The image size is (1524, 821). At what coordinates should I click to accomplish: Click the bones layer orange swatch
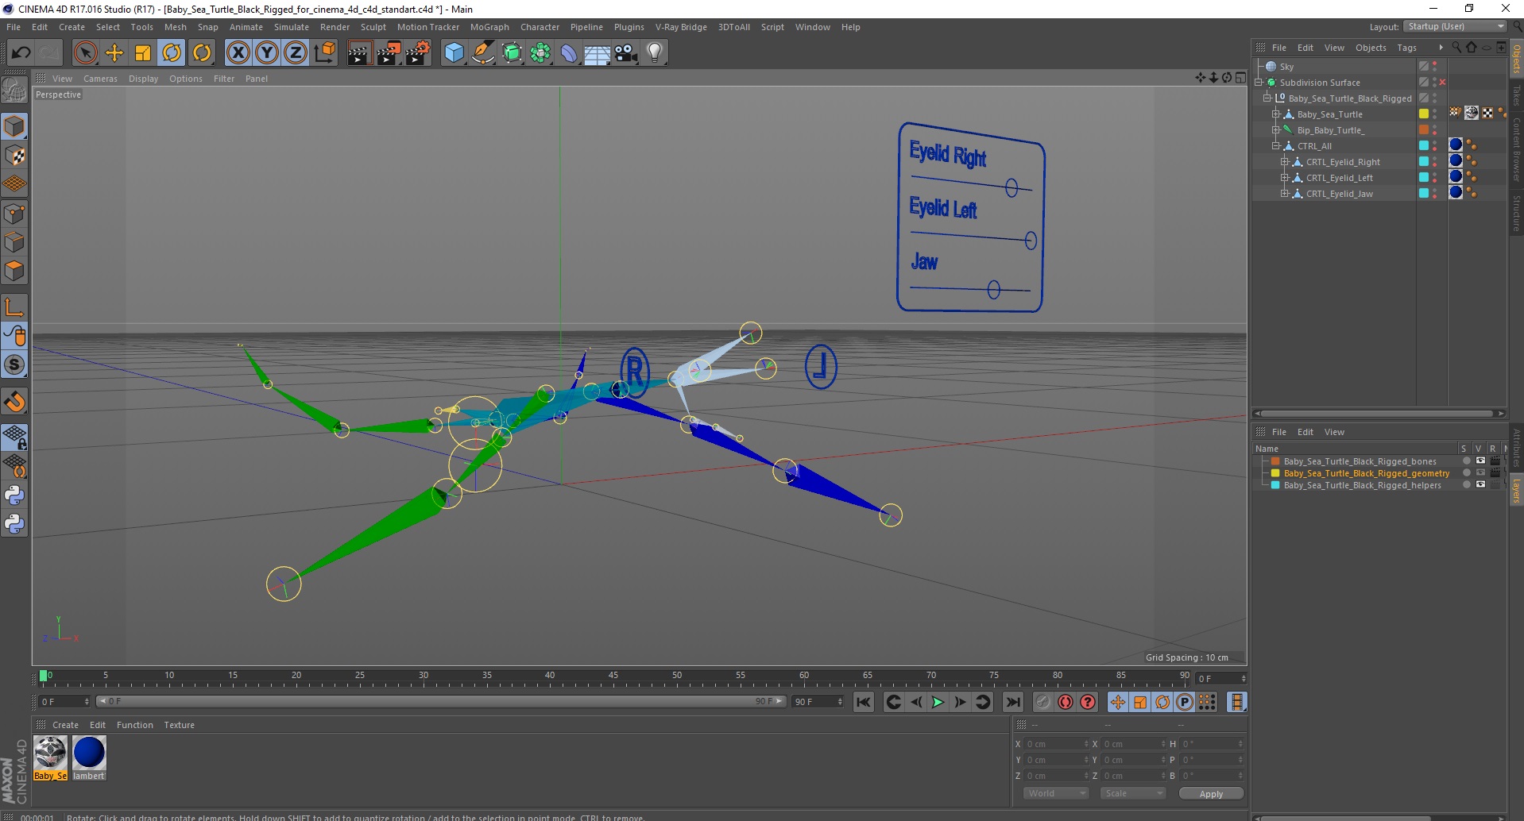[1275, 461]
